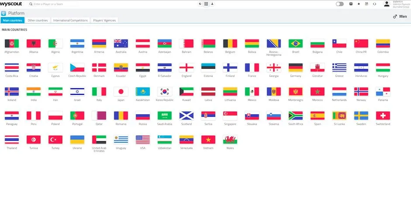Click the Costa Rica label
The image size is (411, 201).
12,76
